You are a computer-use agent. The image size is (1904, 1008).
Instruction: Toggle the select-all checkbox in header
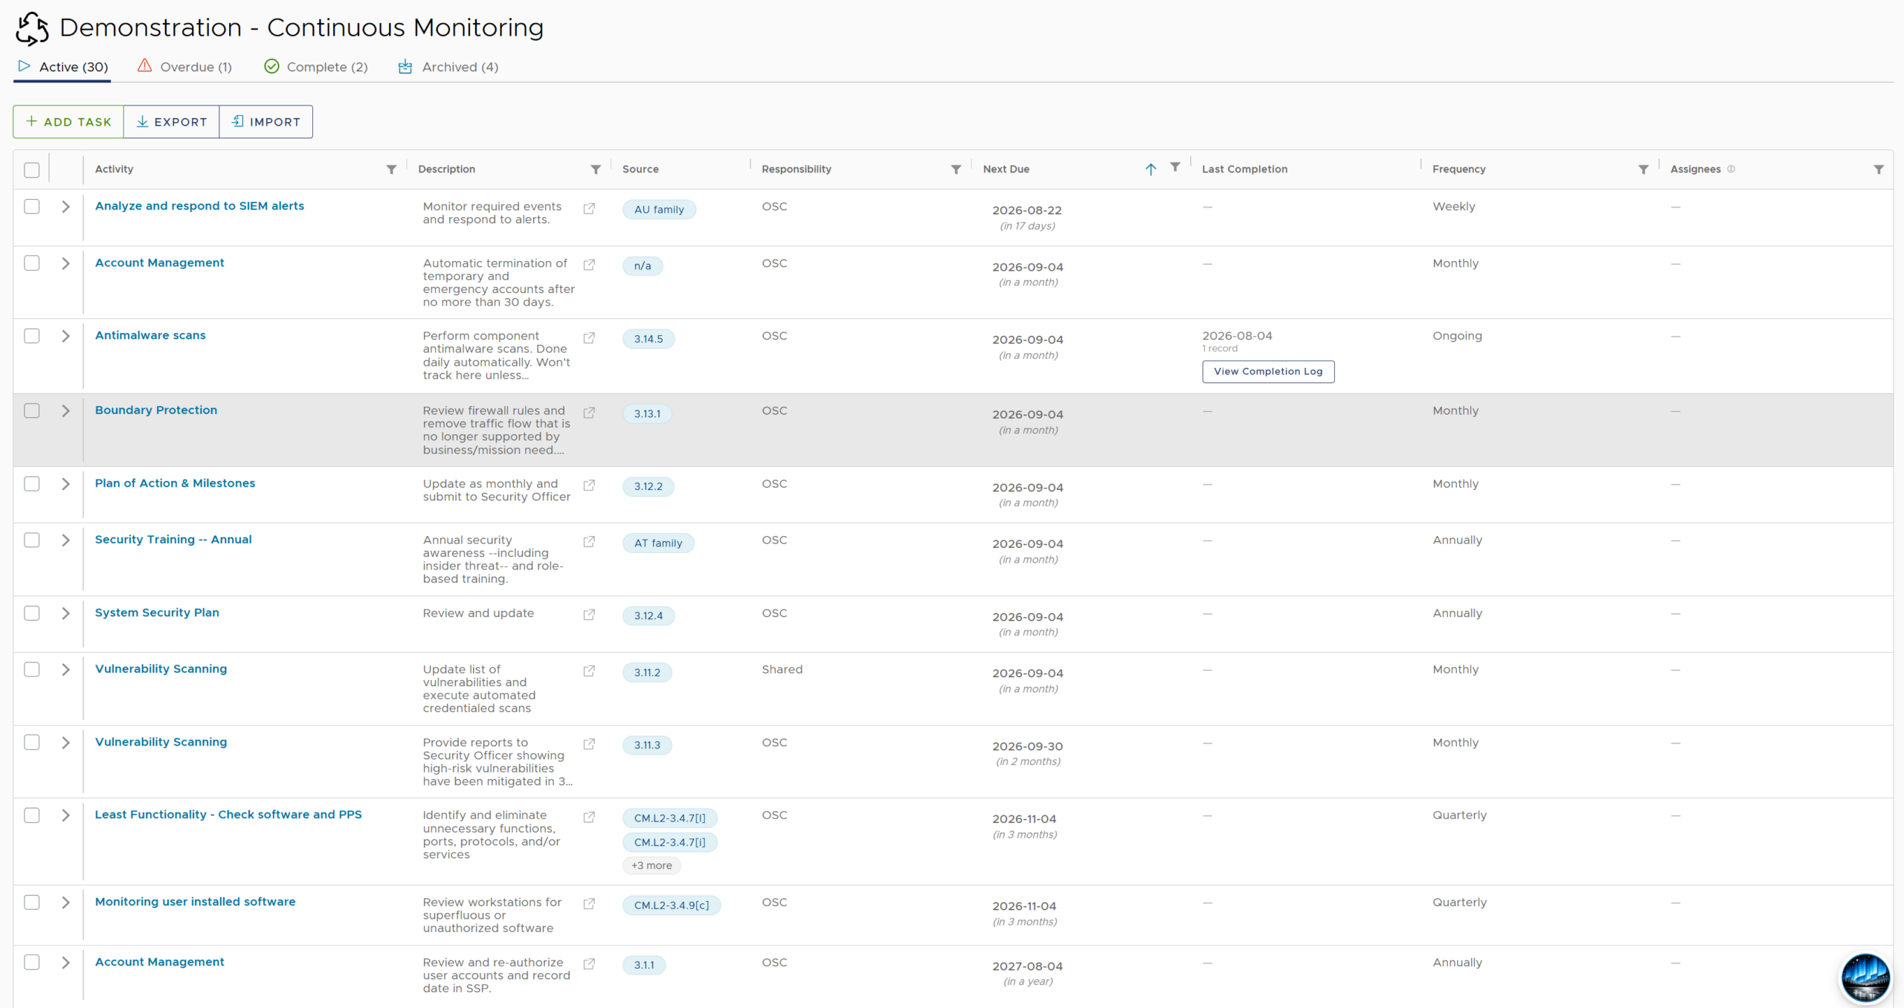(32, 170)
